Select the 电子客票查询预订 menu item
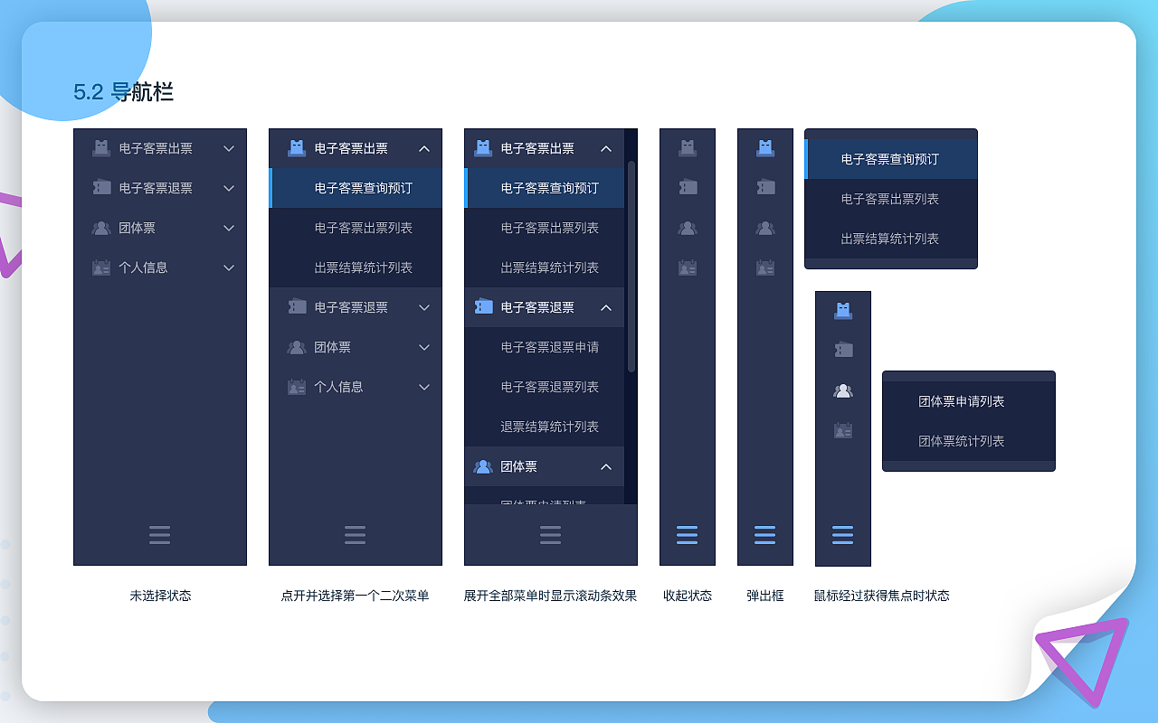The width and height of the screenshot is (1158, 723). click(x=355, y=188)
